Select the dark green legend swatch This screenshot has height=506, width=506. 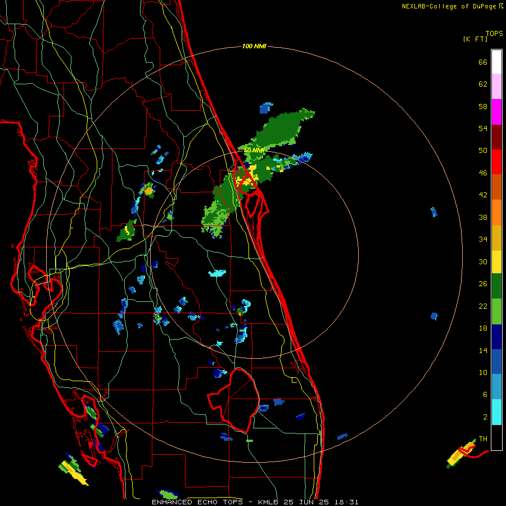point(496,286)
